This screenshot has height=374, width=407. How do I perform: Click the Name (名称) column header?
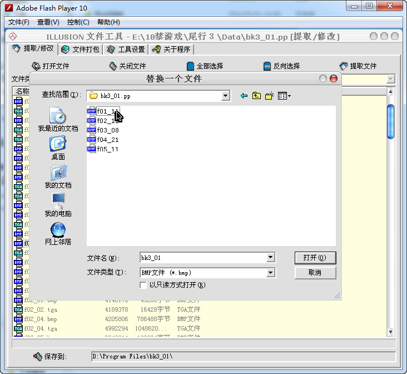click(22, 91)
